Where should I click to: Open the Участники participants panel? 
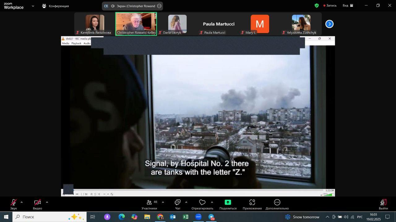tap(149, 204)
